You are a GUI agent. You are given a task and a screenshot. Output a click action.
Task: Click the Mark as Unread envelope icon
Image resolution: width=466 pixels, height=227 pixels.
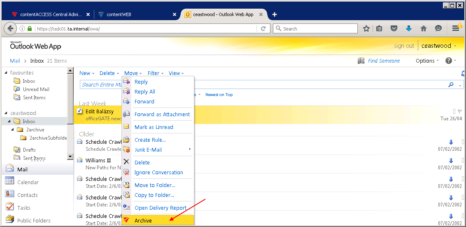[x=126, y=127]
